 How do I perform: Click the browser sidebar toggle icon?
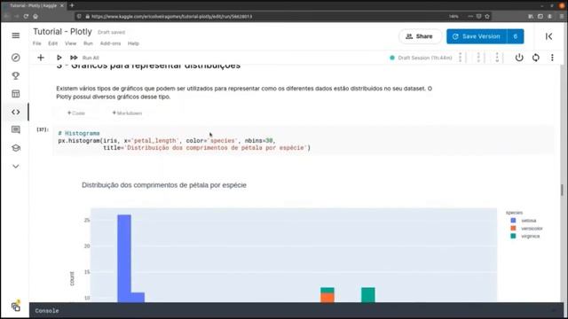(x=540, y=16)
